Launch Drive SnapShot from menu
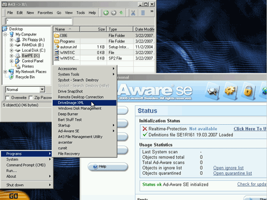 [x=84, y=91]
